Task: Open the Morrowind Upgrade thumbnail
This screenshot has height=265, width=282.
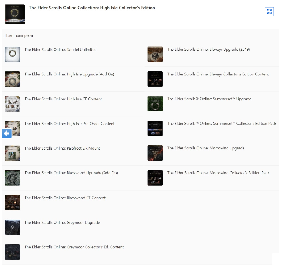Action: [x=155, y=153]
